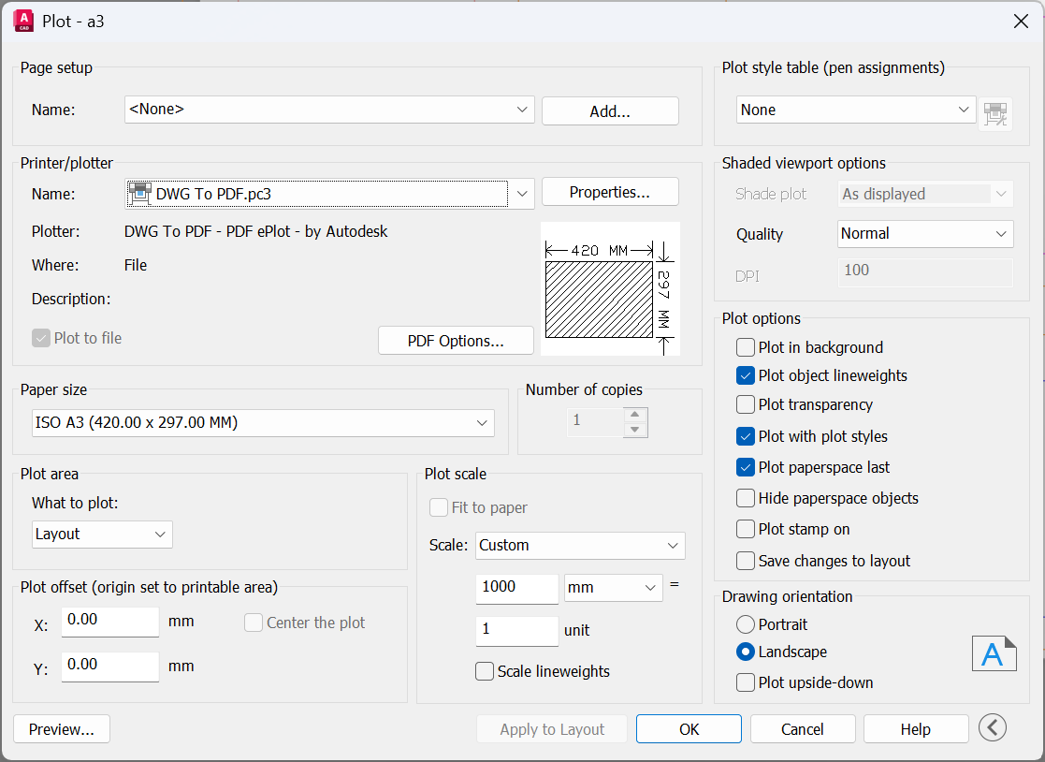Screen dimensions: 1045x762
Task: Collapse dialog with the round arrow button
Action: tap(993, 727)
